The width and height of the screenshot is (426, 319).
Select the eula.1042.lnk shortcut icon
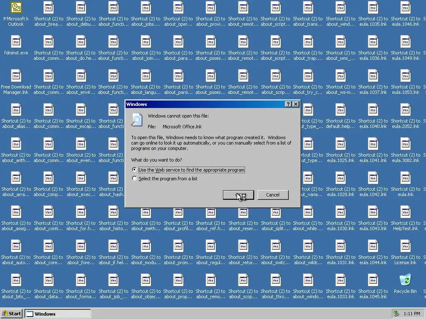coord(373,178)
